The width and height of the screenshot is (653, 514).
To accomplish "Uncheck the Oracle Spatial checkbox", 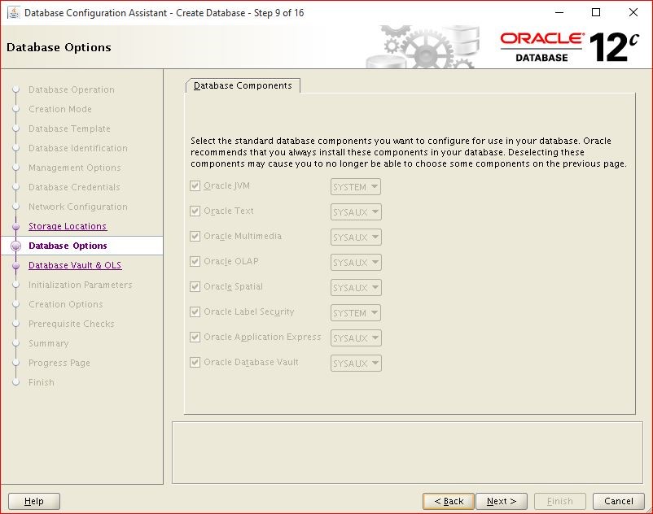I will [x=195, y=287].
